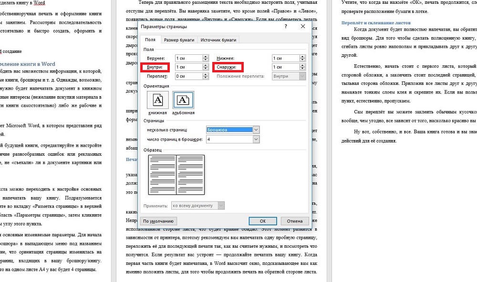Click the Переплет gutter spinner arrows

pyautogui.click(x=206, y=76)
